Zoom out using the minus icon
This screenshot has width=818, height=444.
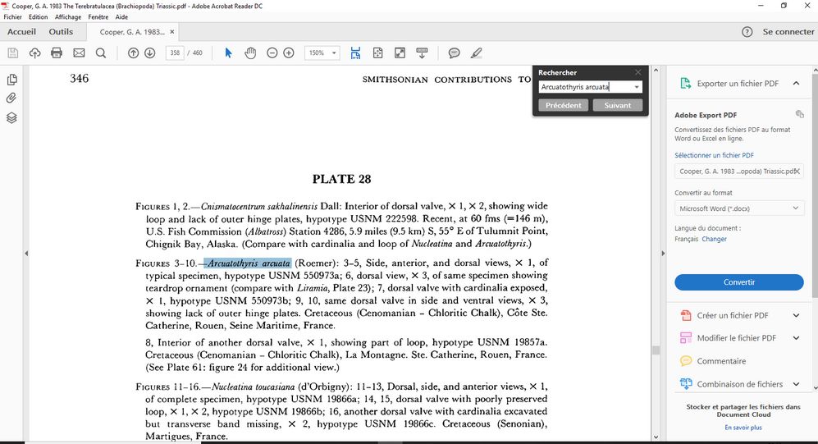pos(272,53)
